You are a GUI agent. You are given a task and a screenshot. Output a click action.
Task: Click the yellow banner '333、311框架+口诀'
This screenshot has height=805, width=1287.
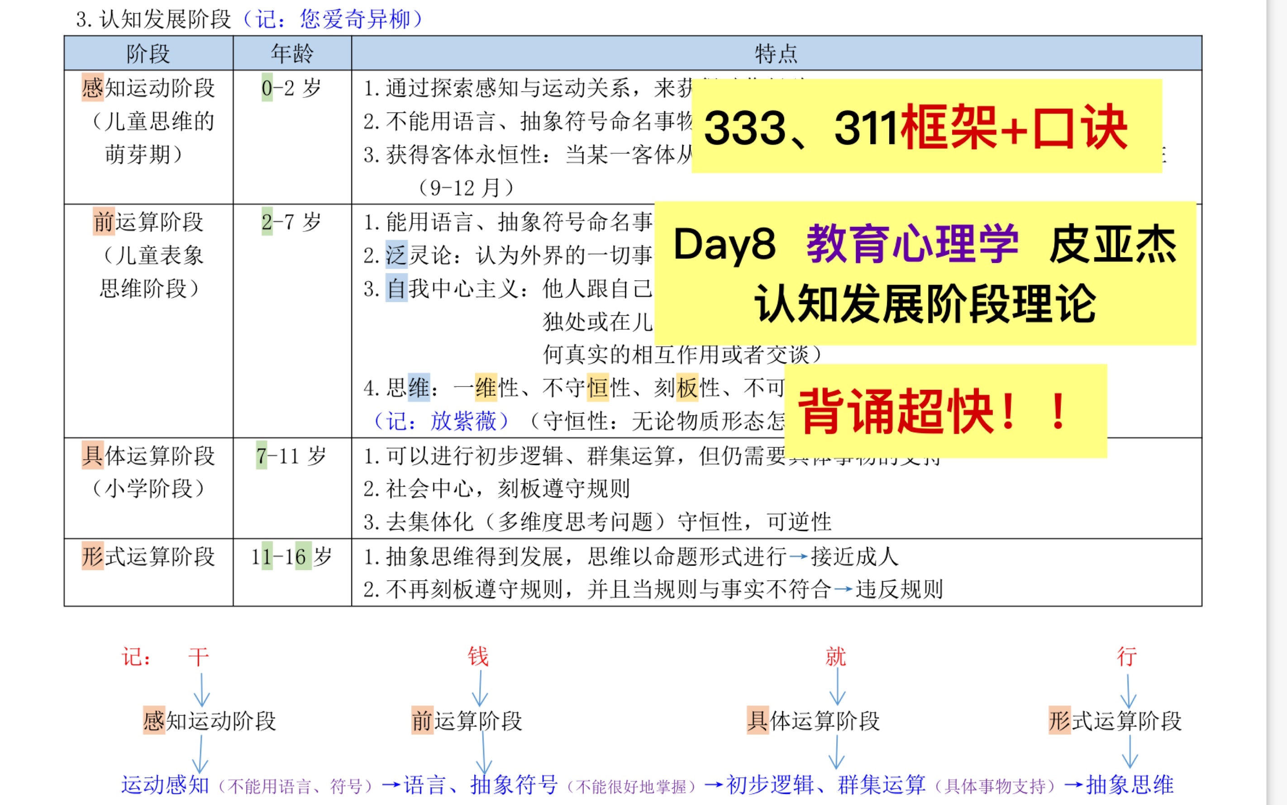coord(927,126)
